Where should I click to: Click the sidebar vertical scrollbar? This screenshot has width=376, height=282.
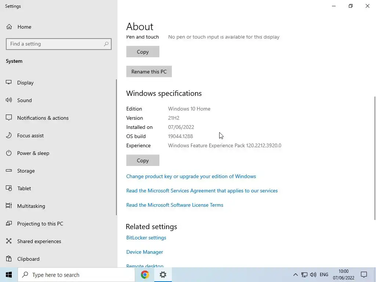click(116, 147)
